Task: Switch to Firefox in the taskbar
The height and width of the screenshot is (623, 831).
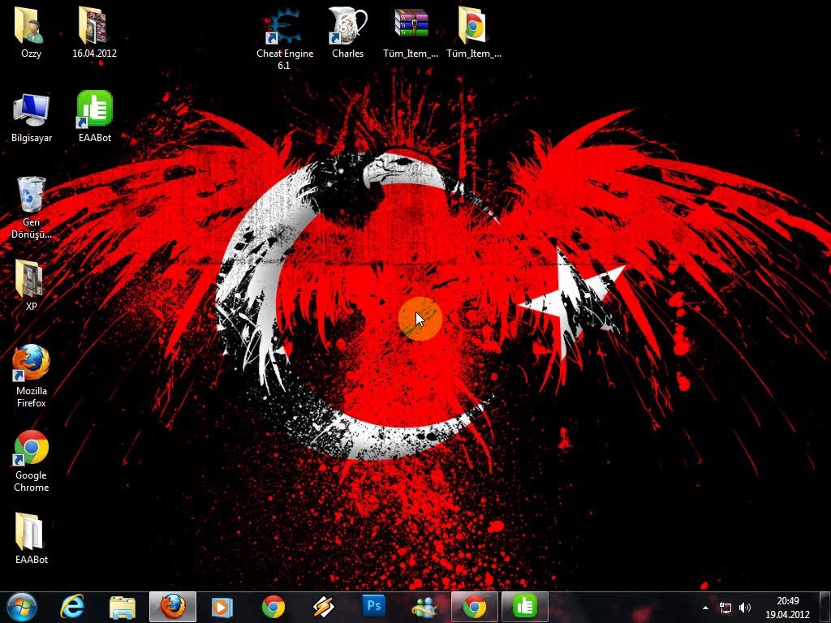Action: (173, 607)
